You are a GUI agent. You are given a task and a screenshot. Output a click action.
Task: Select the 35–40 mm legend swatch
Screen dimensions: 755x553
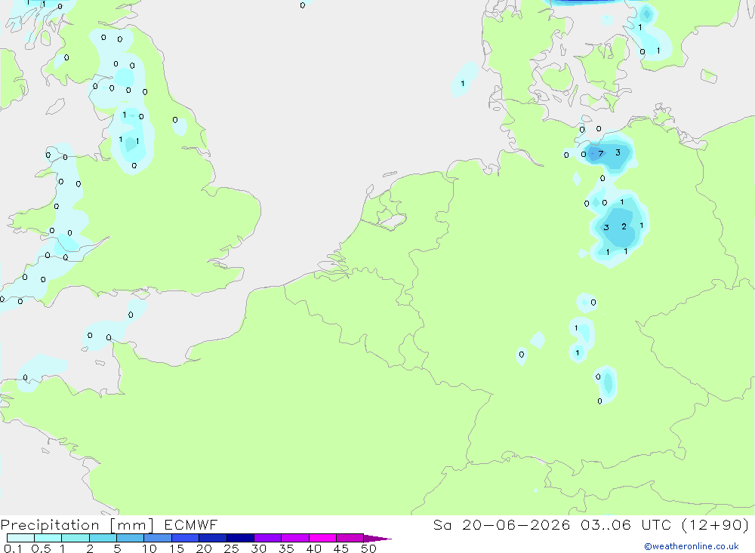pyautogui.click(x=295, y=538)
